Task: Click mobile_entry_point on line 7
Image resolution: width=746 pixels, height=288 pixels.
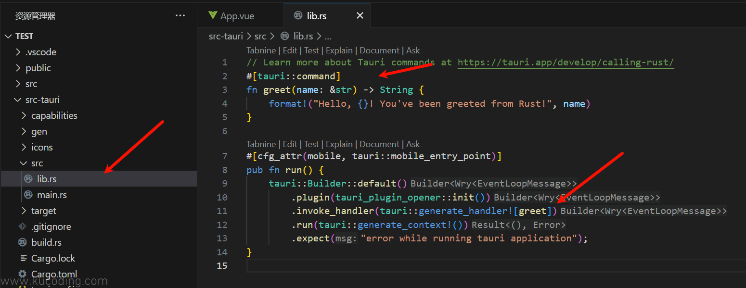Action: point(441,156)
